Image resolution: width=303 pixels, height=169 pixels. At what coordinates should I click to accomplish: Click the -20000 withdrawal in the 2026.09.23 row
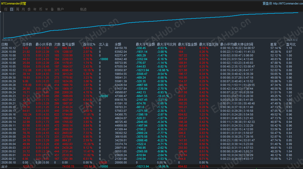point(103,96)
